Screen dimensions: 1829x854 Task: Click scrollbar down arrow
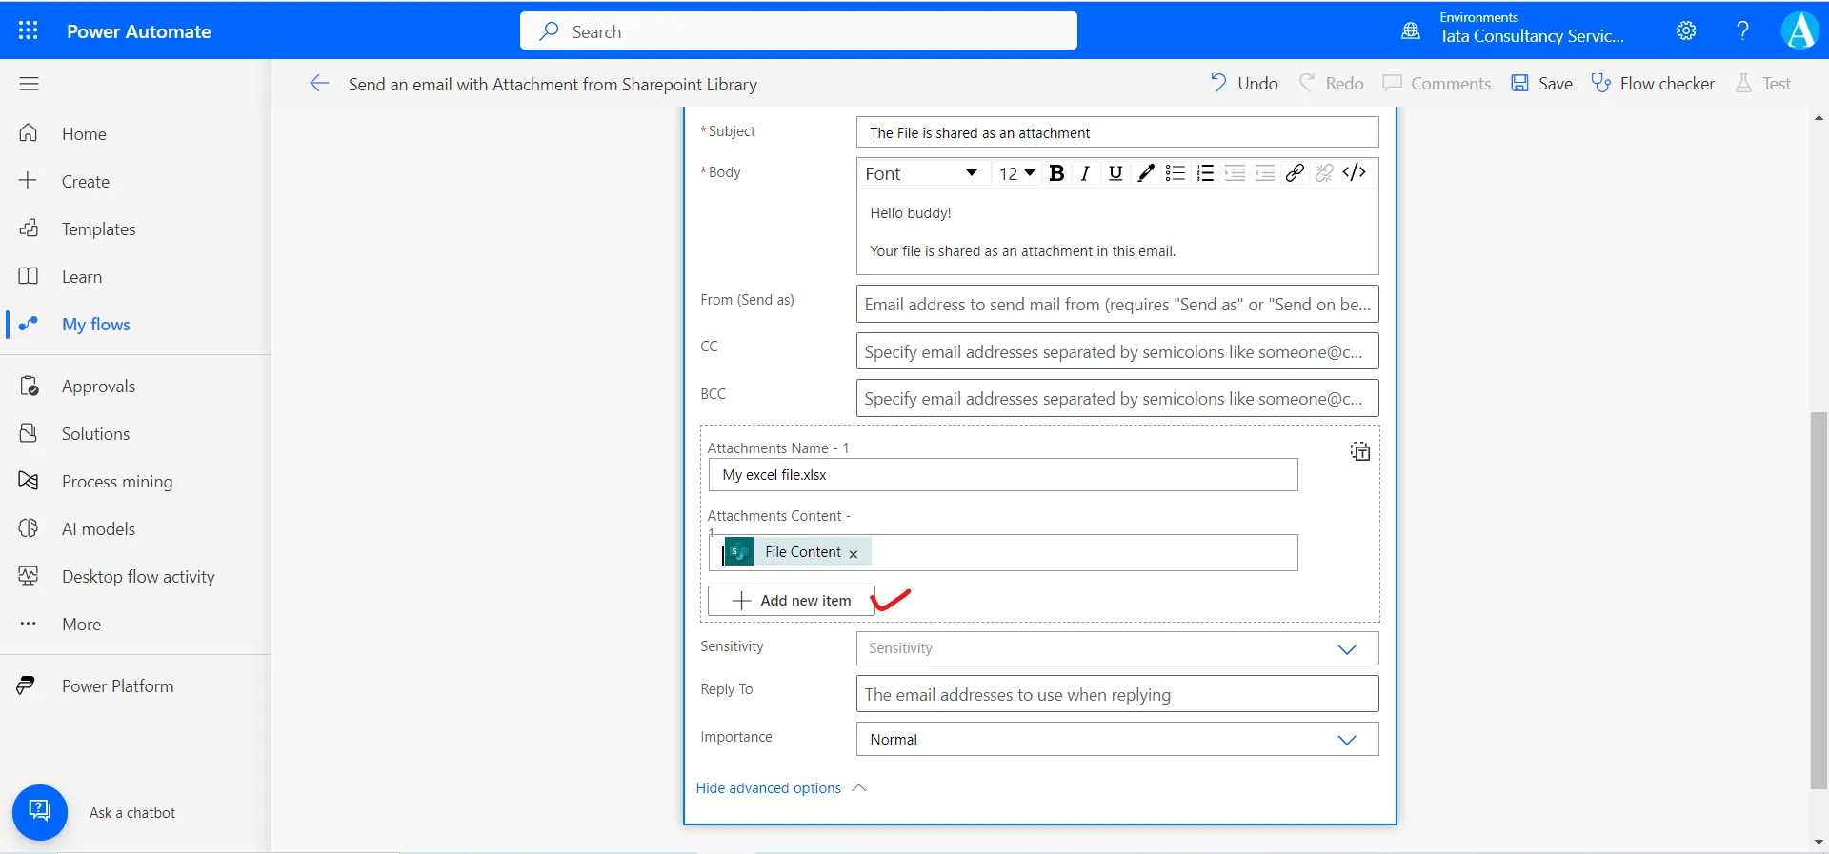tap(1819, 843)
